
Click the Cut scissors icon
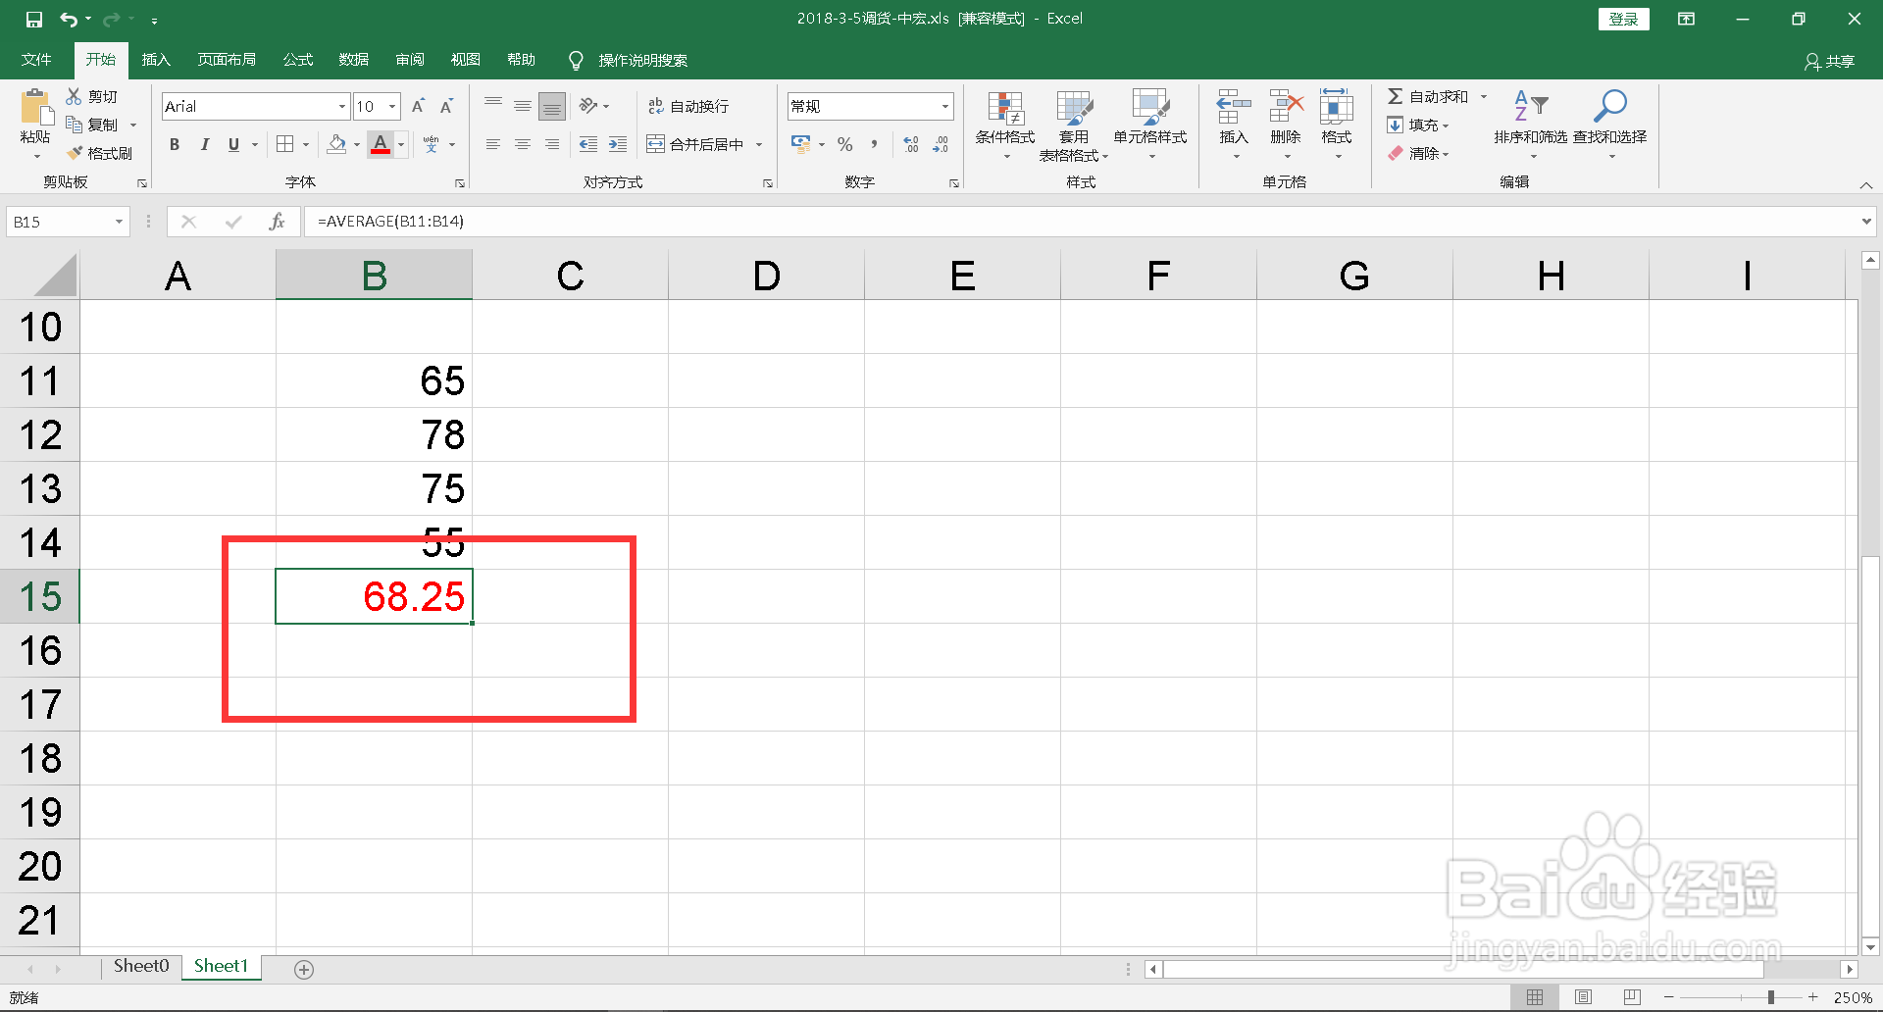tap(74, 96)
